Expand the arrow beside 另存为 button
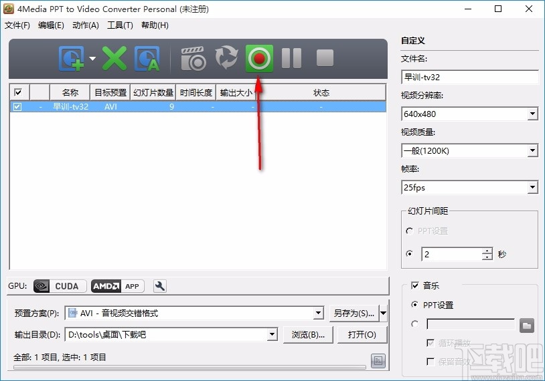The height and width of the screenshot is (381, 545). coord(383,313)
